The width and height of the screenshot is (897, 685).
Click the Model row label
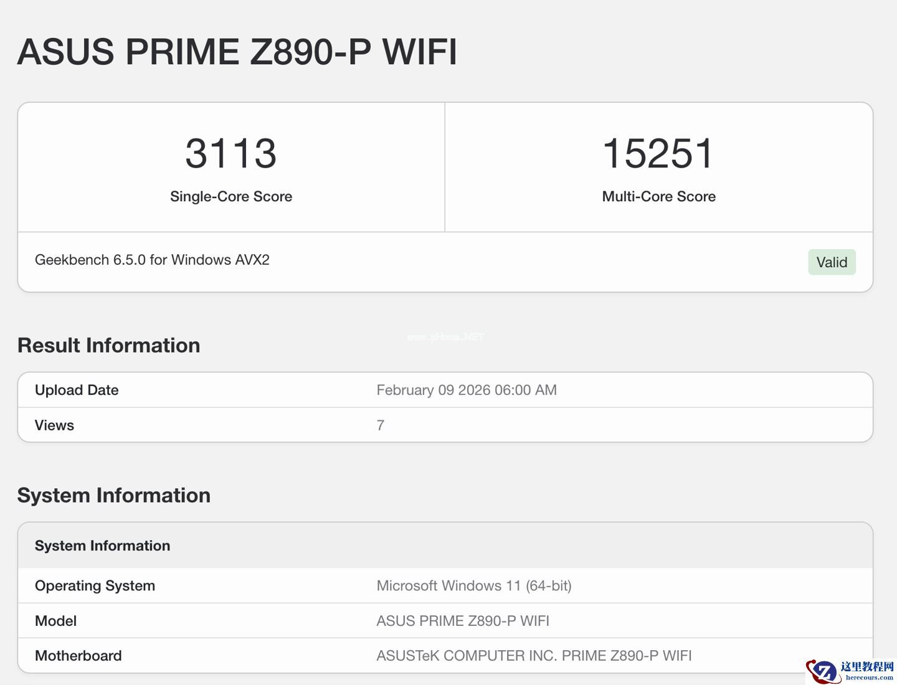point(55,621)
